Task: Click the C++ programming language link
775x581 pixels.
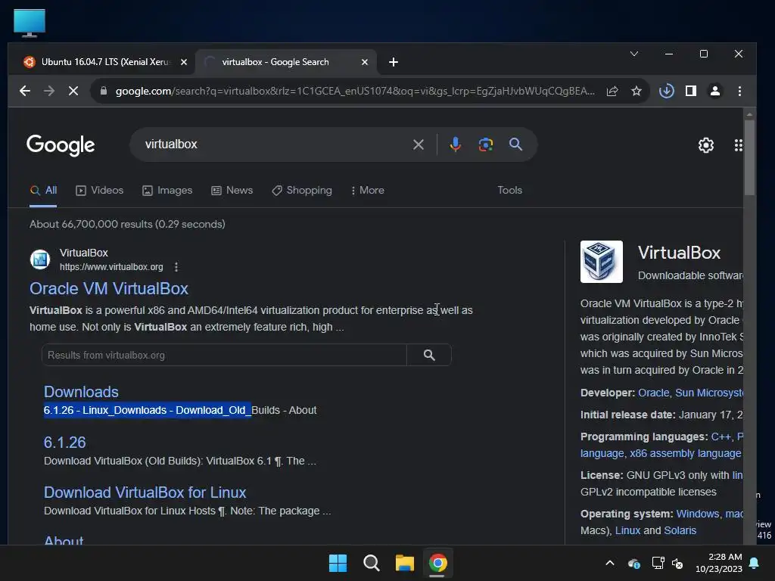Action: click(721, 437)
